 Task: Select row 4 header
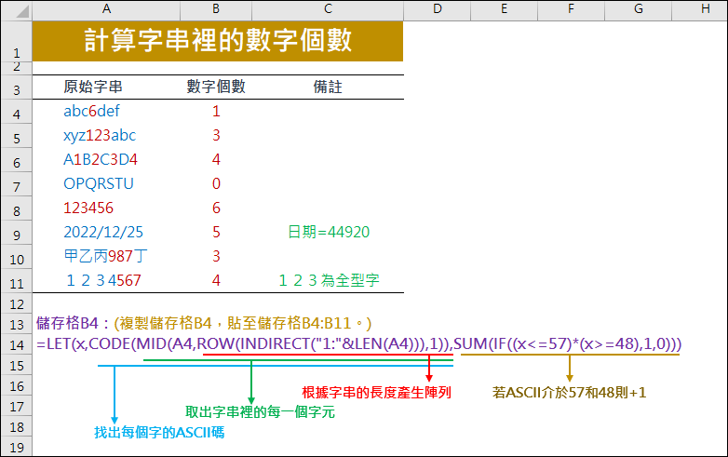(16, 112)
